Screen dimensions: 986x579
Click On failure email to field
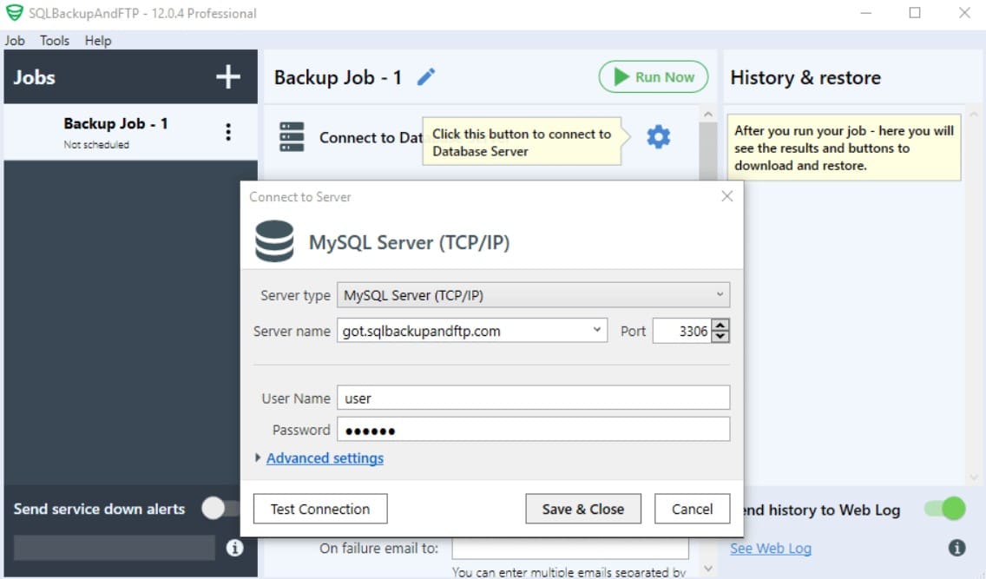pos(569,549)
